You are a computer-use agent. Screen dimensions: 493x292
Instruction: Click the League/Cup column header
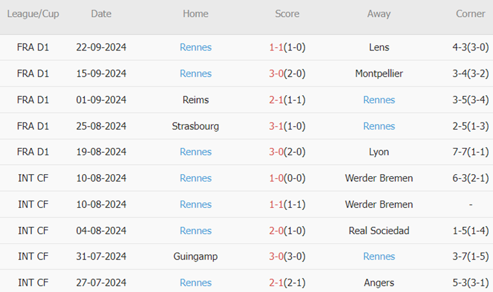pyautogui.click(x=33, y=14)
